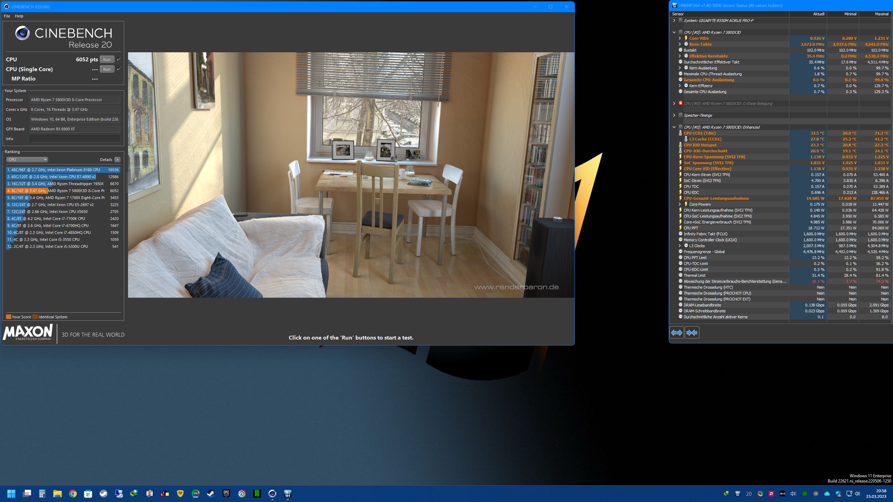Viewport: 893px width, 502px height.
Task: Click Details arrow icon in Ranking
Action: (118, 160)
